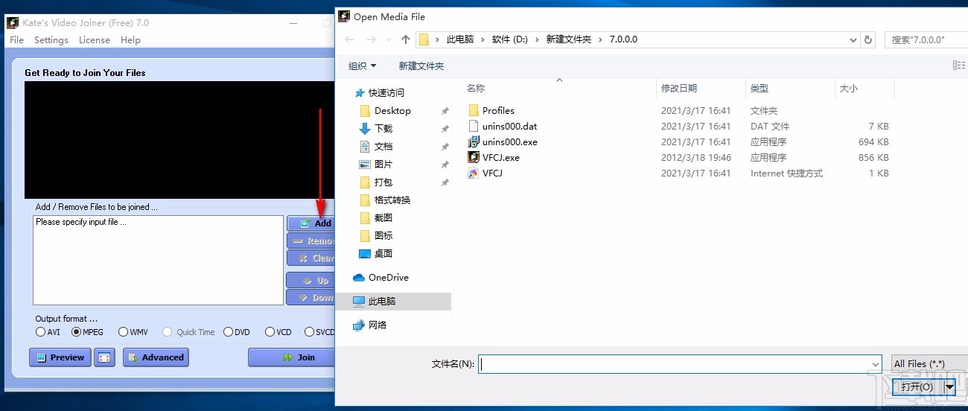The image size is (968, 411).
Task: Click the input file list box
Action: point(158,260)
